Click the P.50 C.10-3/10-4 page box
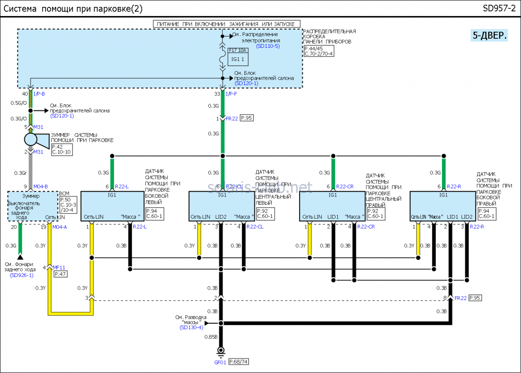Viewport: 521px width, 373px height. click(x=68, y=205)
